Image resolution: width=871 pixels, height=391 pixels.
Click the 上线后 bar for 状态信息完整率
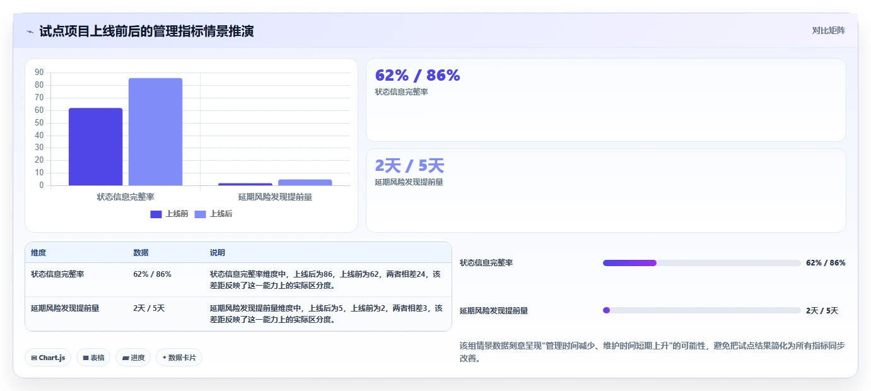pyautogui.click(x=155, y=132)
